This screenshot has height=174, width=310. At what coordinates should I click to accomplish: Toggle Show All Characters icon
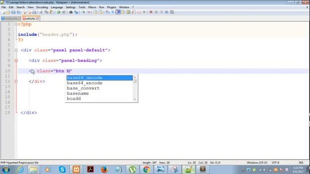pyautogui.click(x=113, y=12)
